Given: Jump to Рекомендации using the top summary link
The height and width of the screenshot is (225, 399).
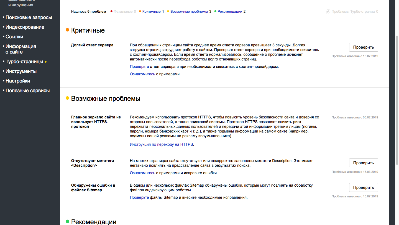Looking at the screenshot, I should click(230, 12).
